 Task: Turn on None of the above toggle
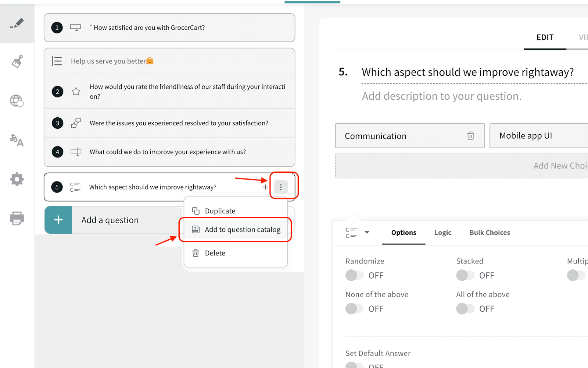(x=354, y=309)
